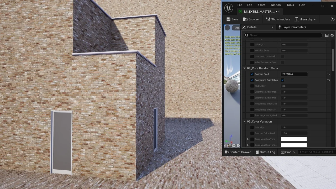
Task: Reset Random Seed to default value
Action: point(328,74)
